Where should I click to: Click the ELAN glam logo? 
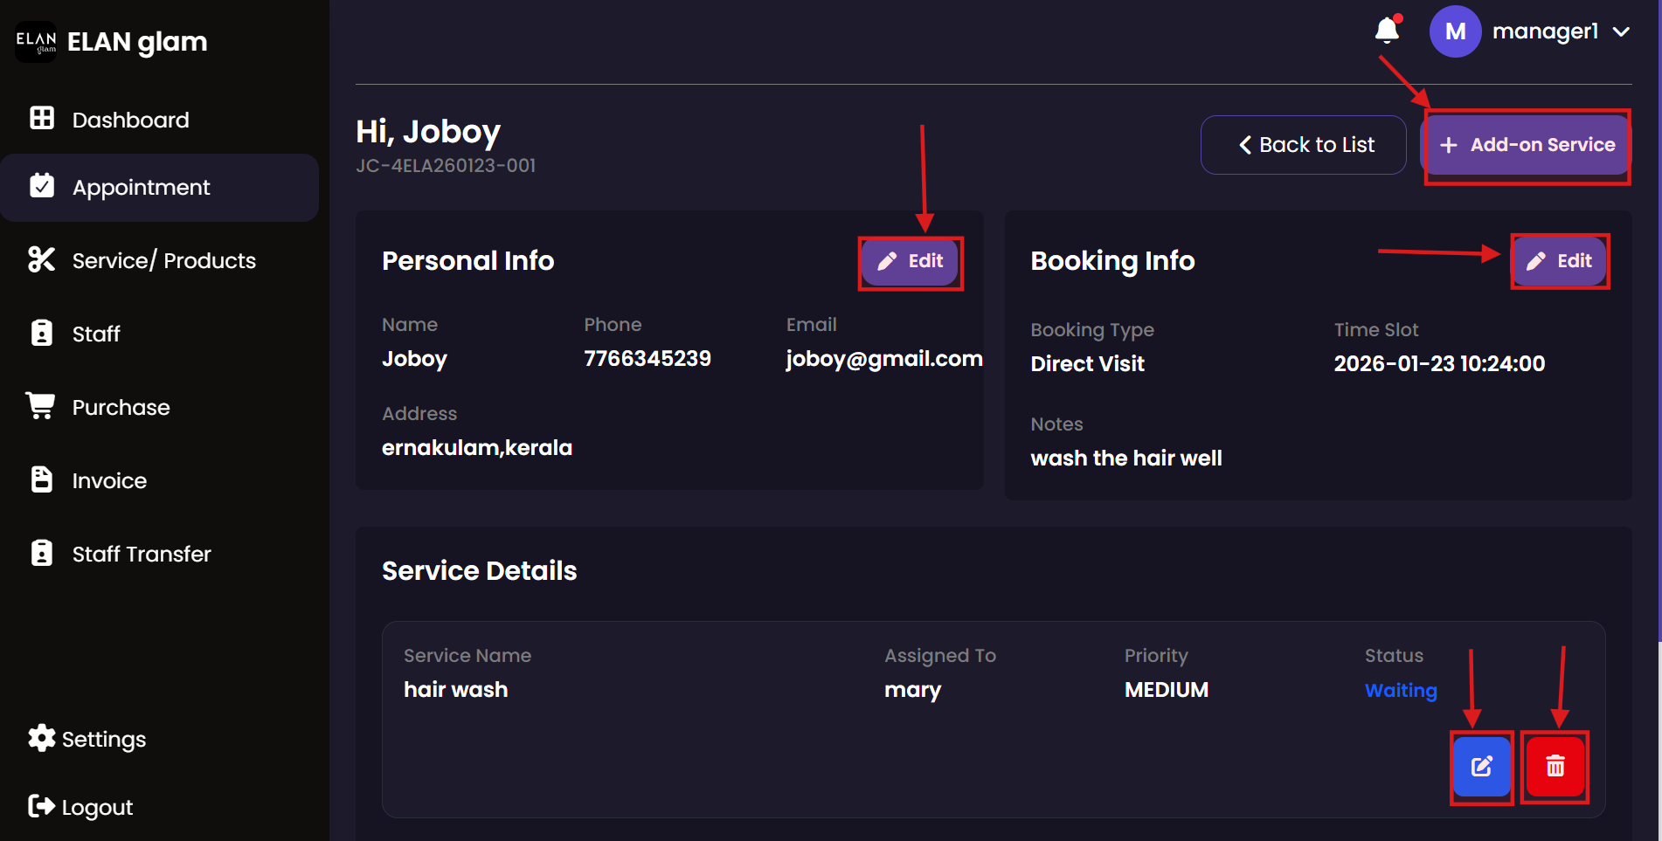coord(36,42)
